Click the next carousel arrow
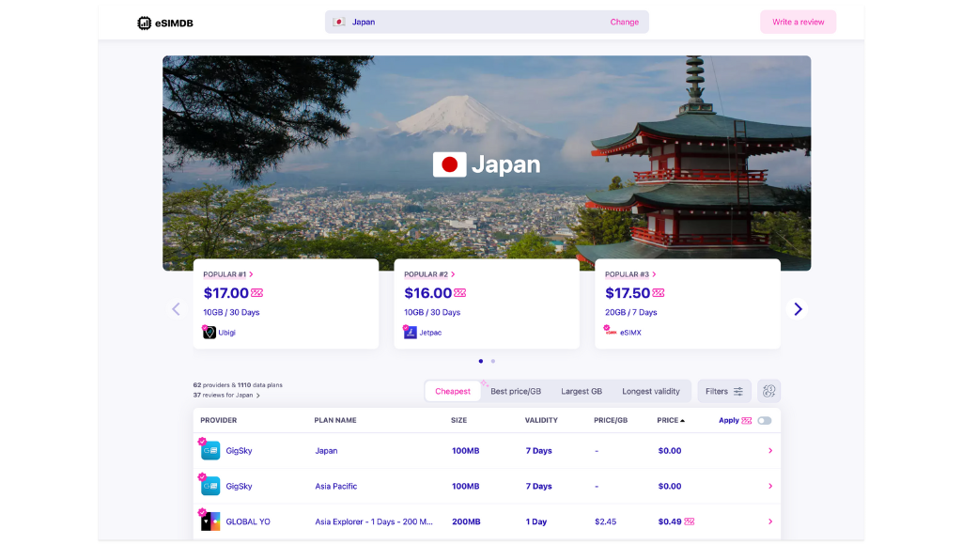This screenshot has width=962, height=545. [798, 309]
